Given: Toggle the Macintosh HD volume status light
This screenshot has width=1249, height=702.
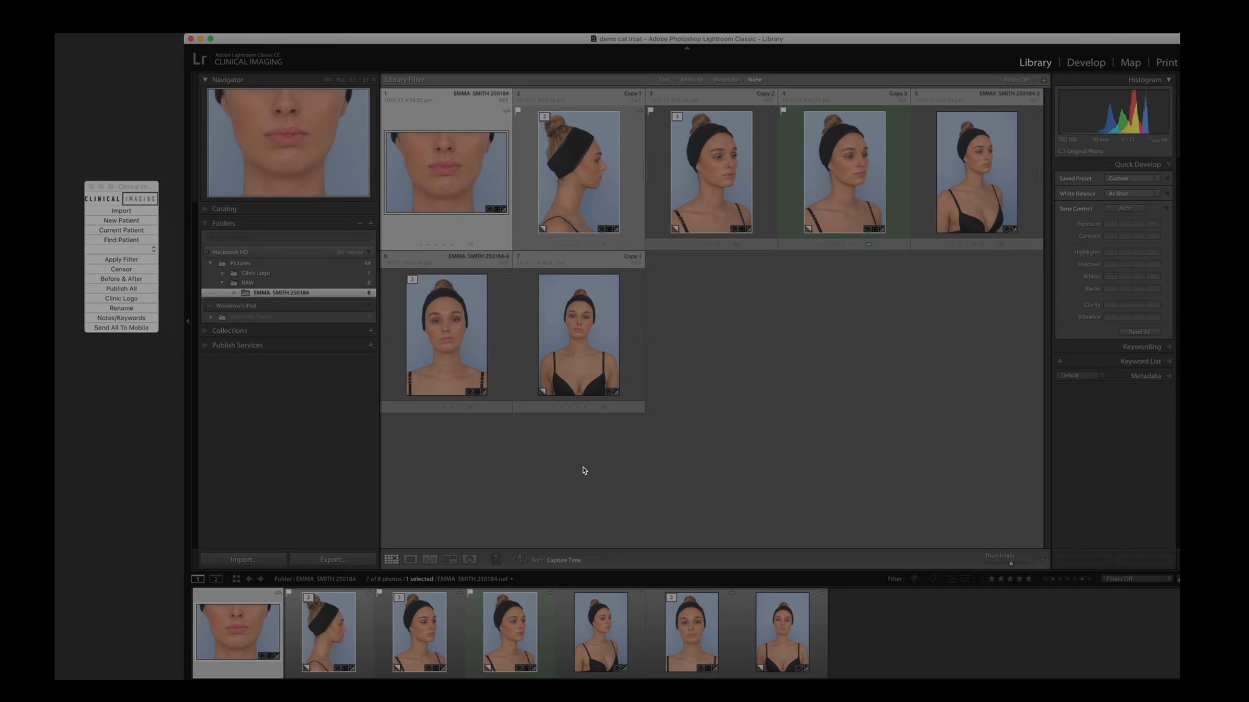Looking at the screenshot, I should click(208, 252).
